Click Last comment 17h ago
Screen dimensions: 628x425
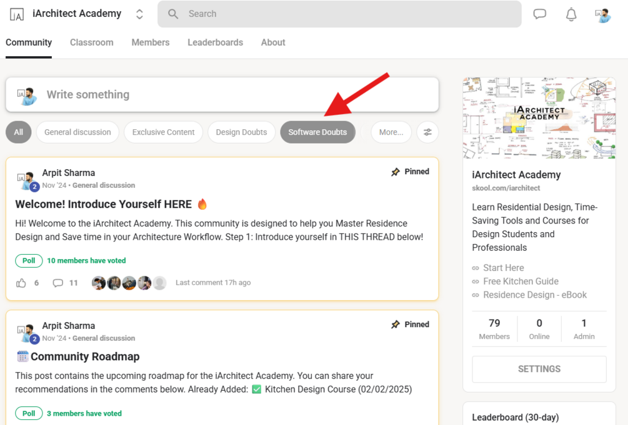[x=213, y=283]
